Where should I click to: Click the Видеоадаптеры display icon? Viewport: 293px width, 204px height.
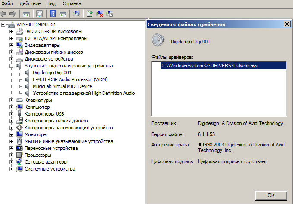click(x=19, y=45)
